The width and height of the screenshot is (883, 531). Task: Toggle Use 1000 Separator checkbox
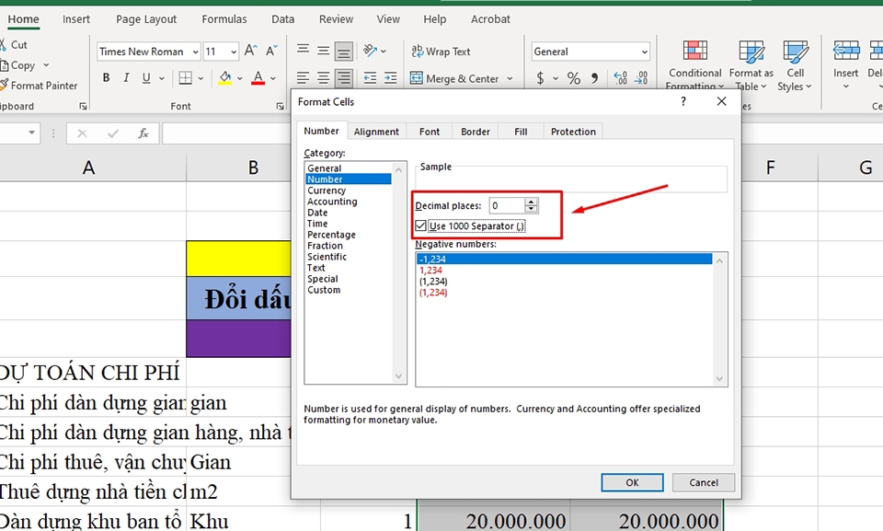pos(420,226)
